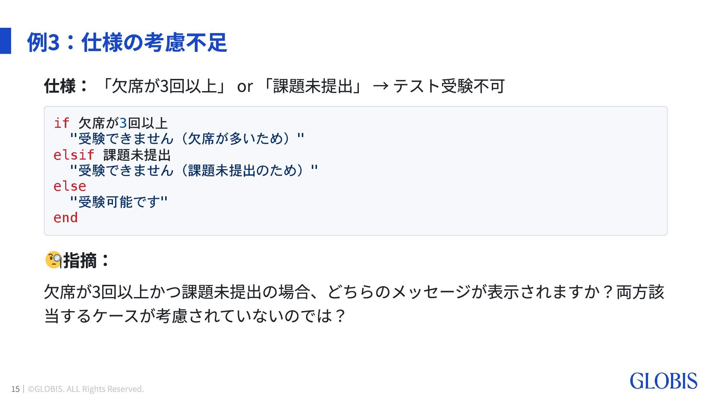Click the slide title 例3：仕様の考慮不足
711x400 pixels.
click(x=127, y=42)
